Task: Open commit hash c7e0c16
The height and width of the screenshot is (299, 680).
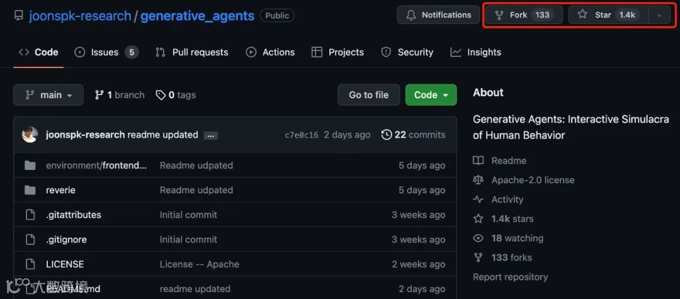Action: [x=302, y=135]
